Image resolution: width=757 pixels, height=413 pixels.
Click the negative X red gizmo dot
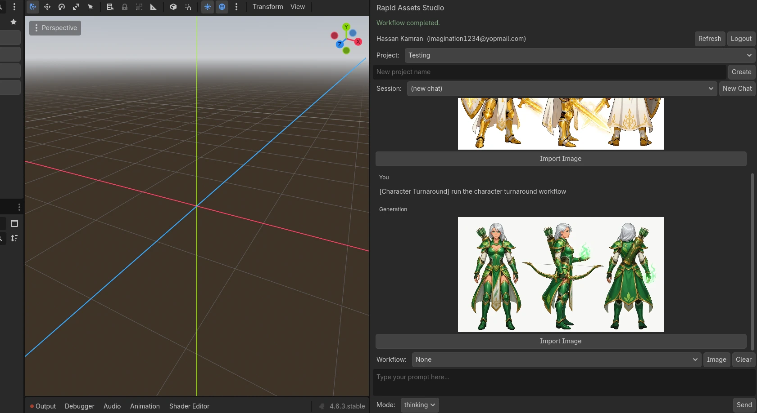click(x=334, y=36)
